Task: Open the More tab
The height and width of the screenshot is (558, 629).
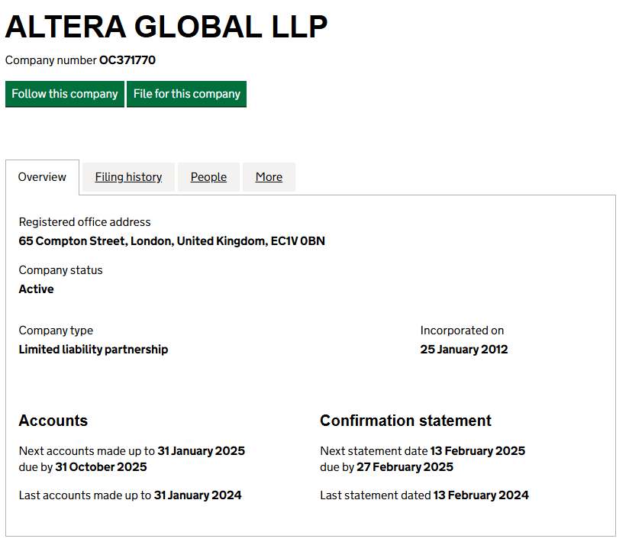Action: tap(269, 177)
